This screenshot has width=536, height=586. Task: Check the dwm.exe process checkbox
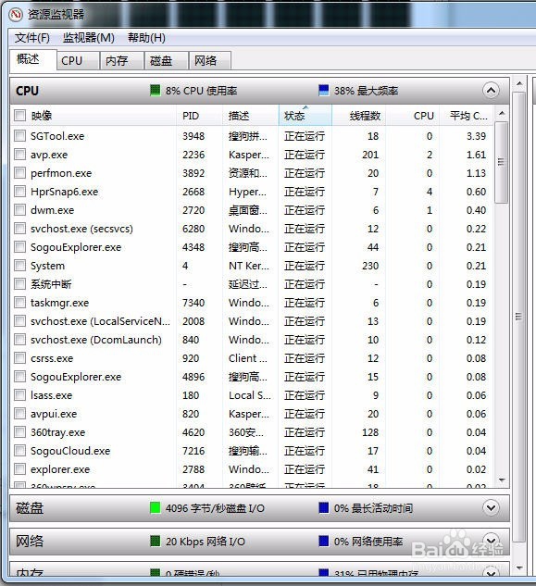point(19,209)
